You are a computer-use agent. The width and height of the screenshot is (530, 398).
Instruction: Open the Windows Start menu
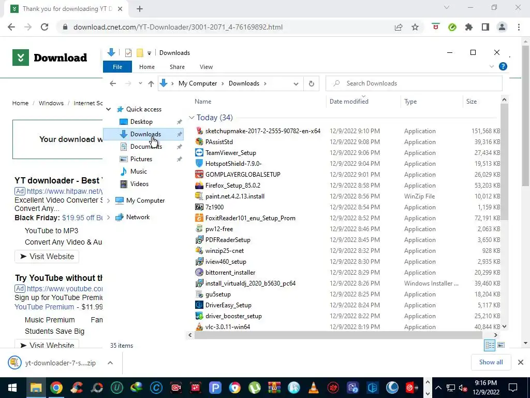[12, 388]
